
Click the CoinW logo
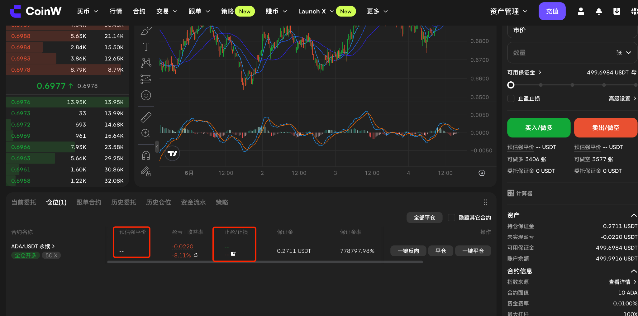coord(36,11)
